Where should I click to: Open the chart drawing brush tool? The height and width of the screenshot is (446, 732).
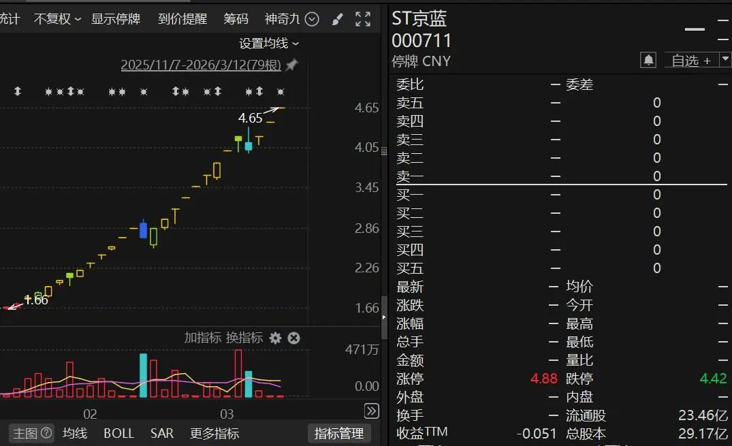click(x=337, y=19)
